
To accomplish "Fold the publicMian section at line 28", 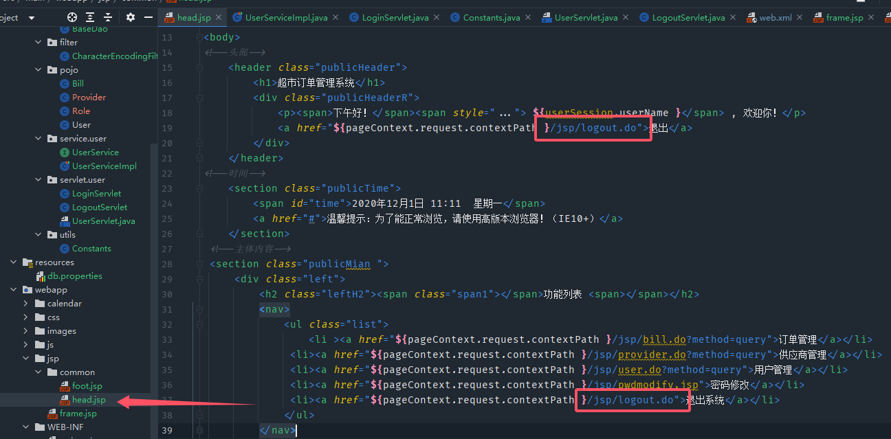I will [199, 264].
